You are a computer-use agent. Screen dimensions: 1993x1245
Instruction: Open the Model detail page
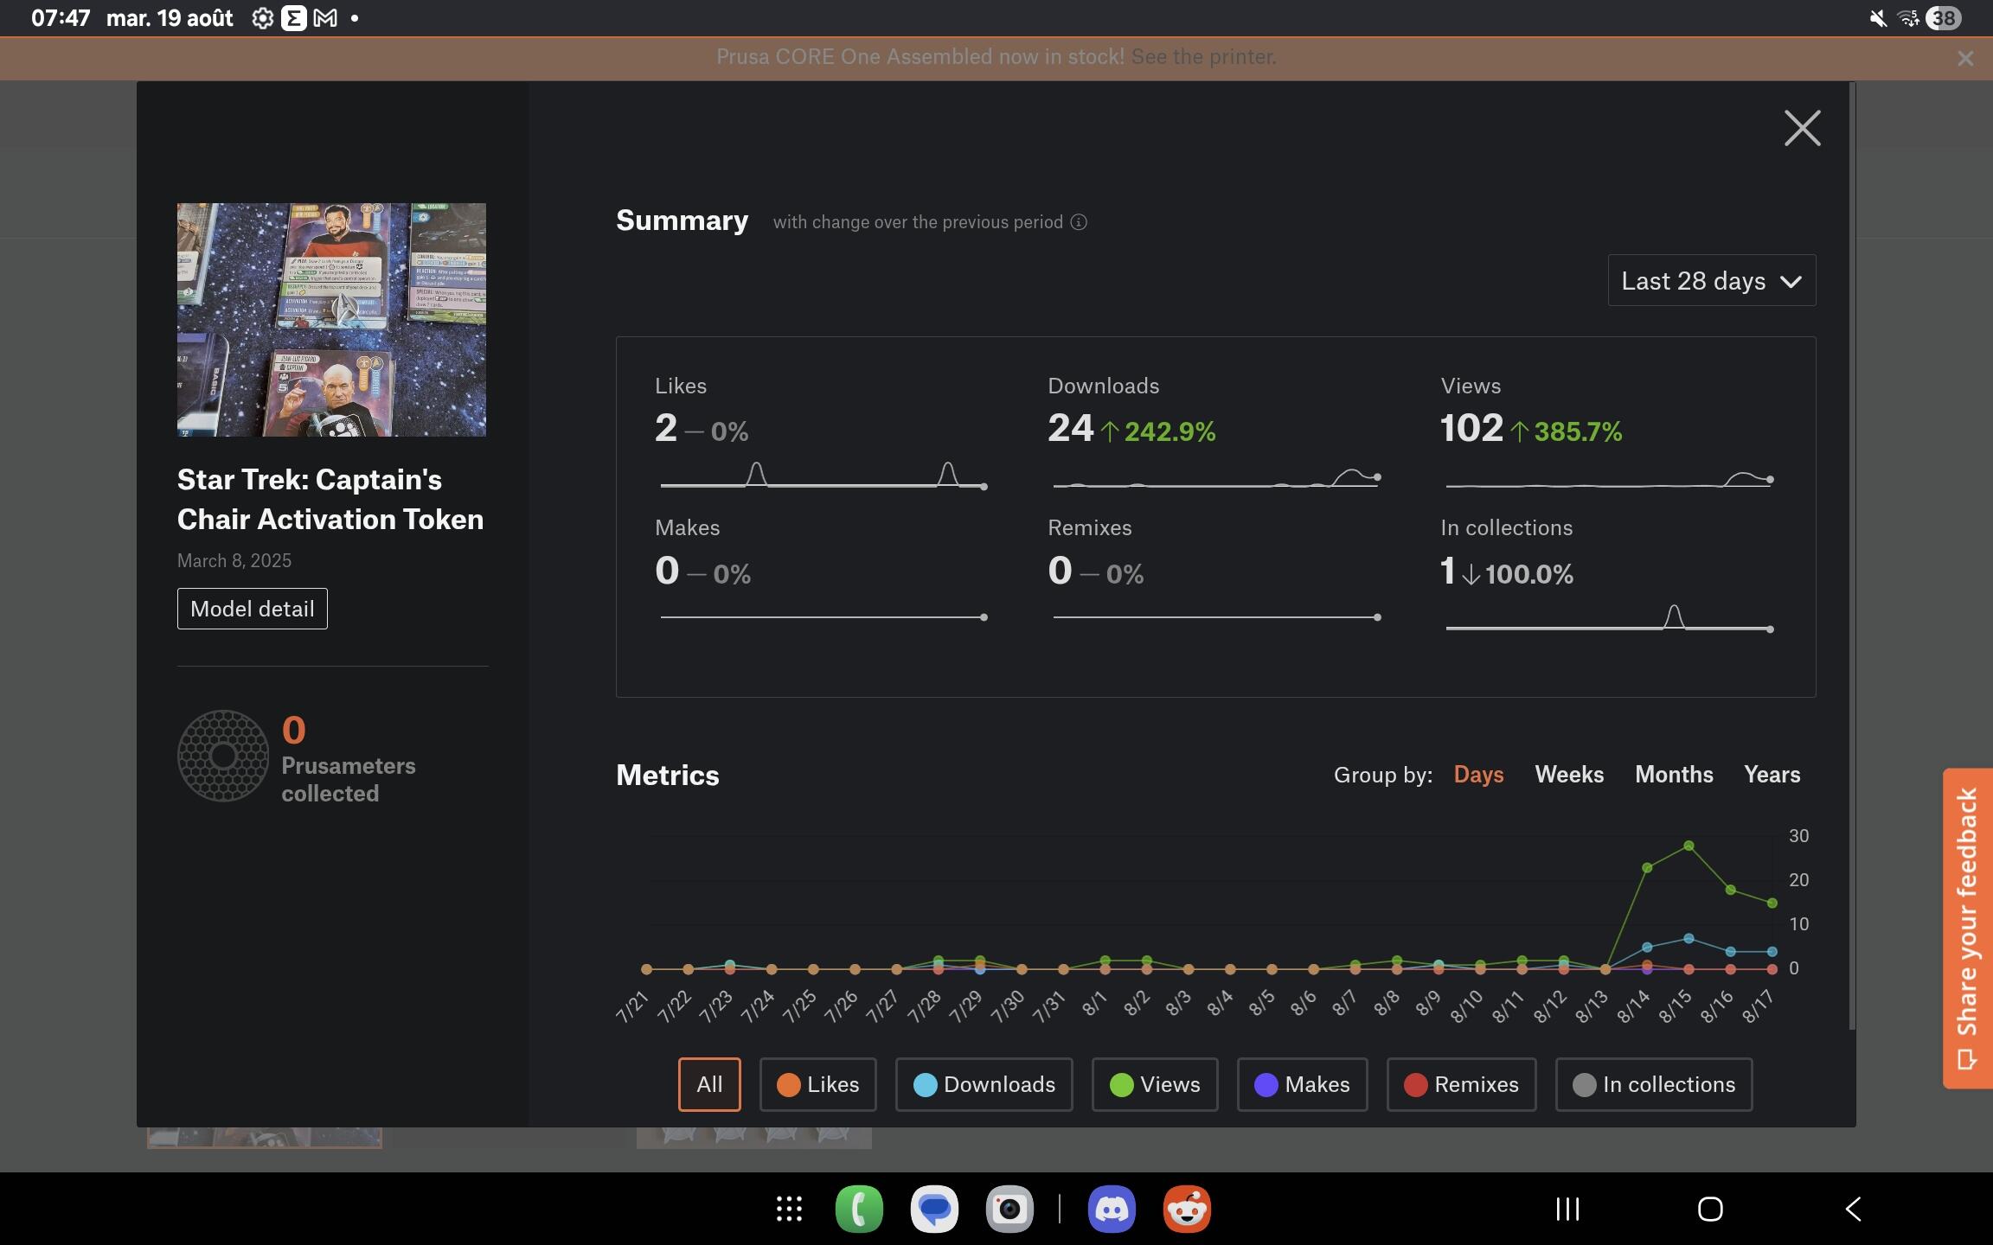[252, 609]
